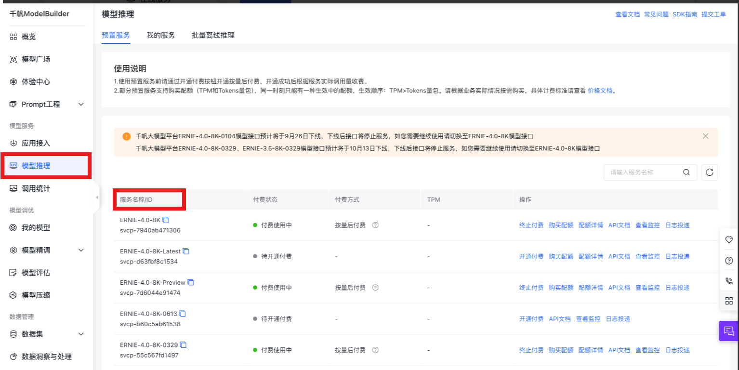The width and height of the screenshot is (739, 370).
Task: Expand the 数据集 menu chevron
Action: point(81,334)
